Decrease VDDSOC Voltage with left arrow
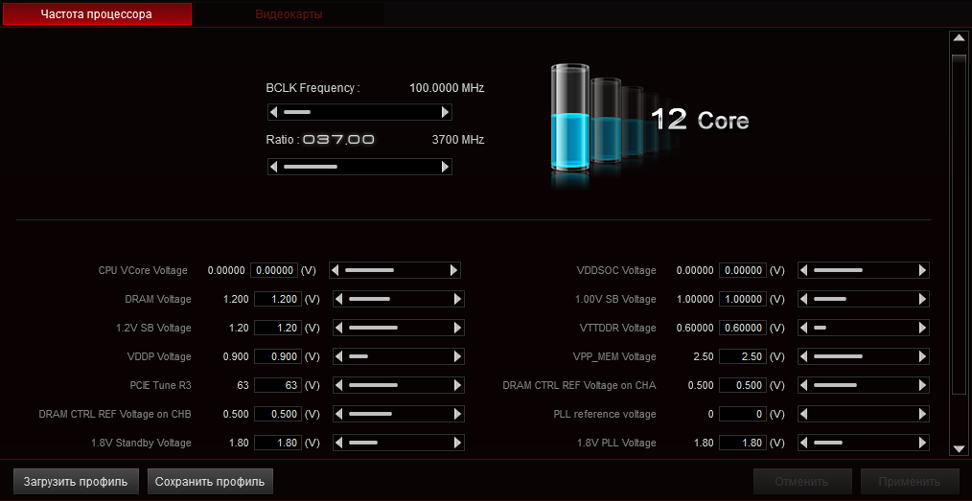Image resolution: width=972 pixels, height=501 pixels. coord(804,270)
